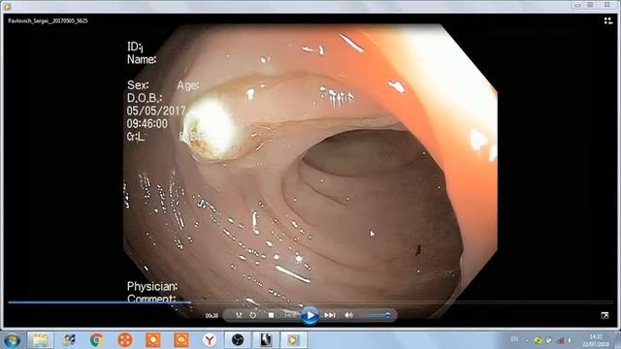Select the Media Player taskbar button
This screenshot has width=621, height=349.
294,340
